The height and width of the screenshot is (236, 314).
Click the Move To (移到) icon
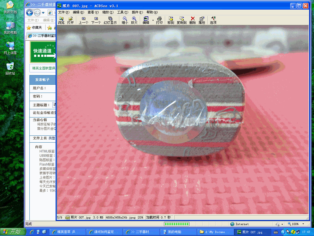tap(171, 20)
